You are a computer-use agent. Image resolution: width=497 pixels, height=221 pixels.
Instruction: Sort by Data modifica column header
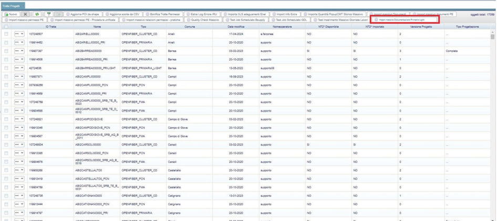[236, 27]
